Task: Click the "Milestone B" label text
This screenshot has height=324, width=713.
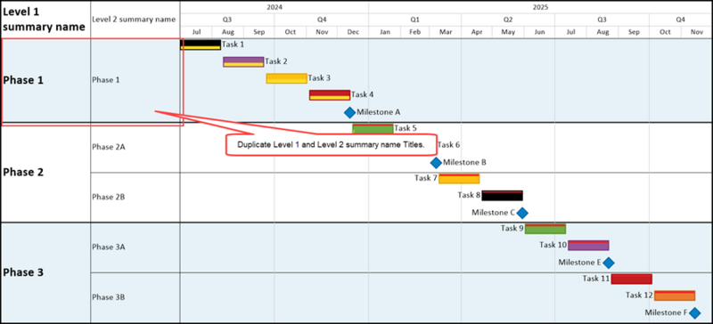Action: (x=464, y=162)
